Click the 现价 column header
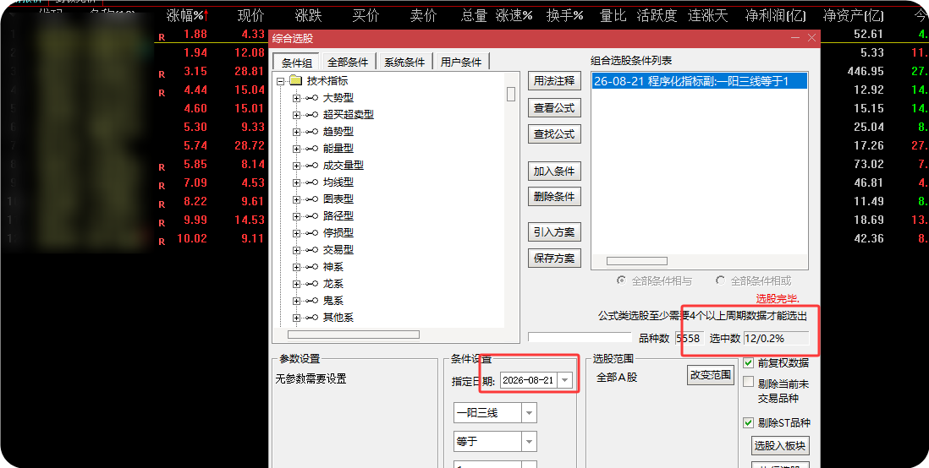 pyautogui.click(x=250, y=16)
